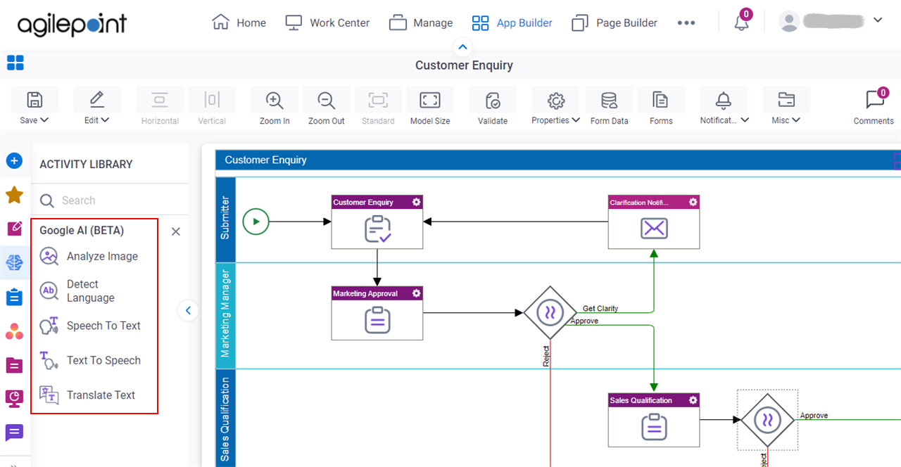
Task: Click gear on Clarification Notification activity
Action: 693,202
